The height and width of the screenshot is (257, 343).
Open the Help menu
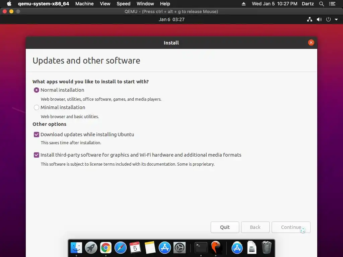[165, 4]
